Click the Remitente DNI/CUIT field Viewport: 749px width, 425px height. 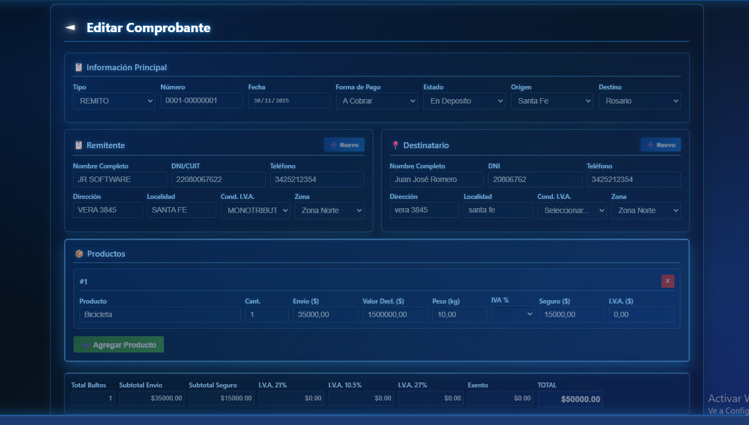click(x=218, y=179)
